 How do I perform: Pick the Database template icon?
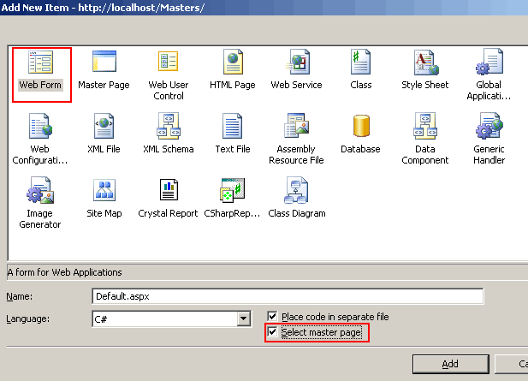click(360, 128)
